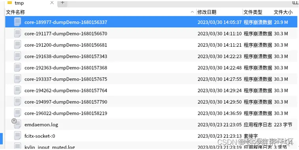Select file name kylin_input_muted.log
The image size is (299, 150).
pyautogui.click(x=50, y=147)
